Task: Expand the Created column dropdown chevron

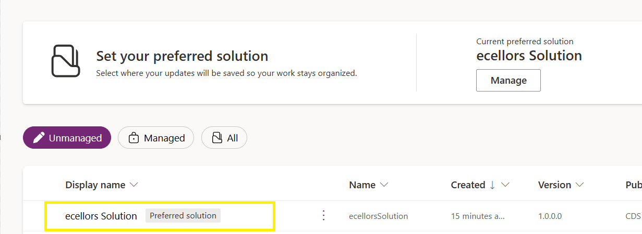Action: tap(505, 185)
